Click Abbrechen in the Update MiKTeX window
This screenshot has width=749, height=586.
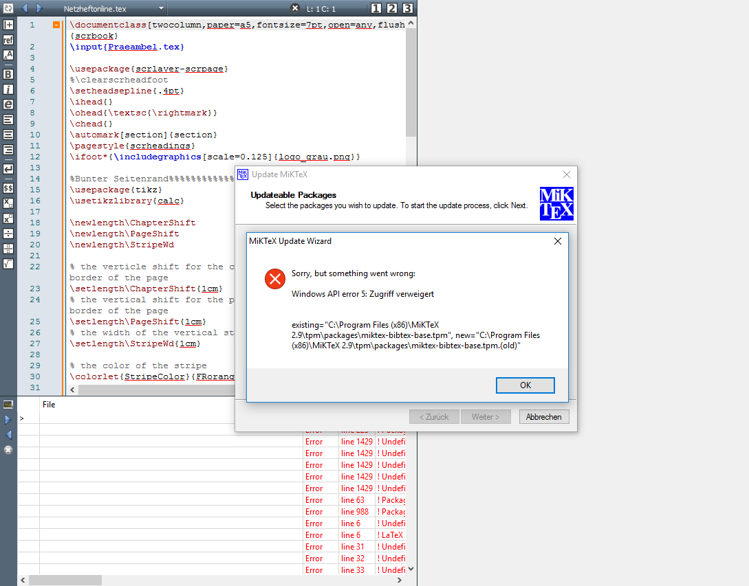coord(543,416)
